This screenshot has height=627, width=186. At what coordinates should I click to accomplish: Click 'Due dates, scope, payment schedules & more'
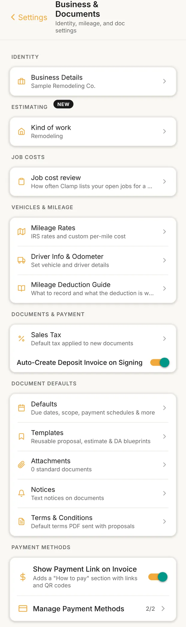point(93,413)
